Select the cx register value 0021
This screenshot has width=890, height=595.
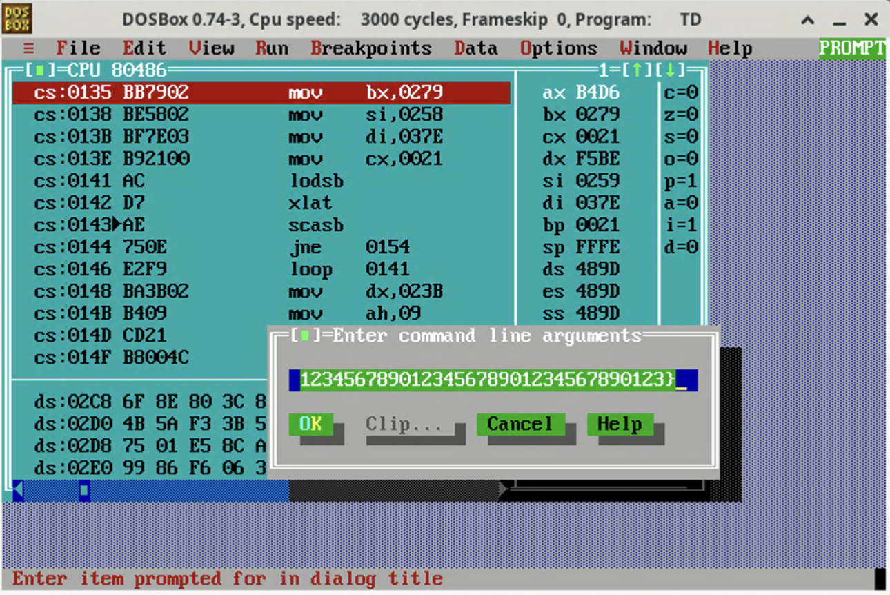point(598,137)
